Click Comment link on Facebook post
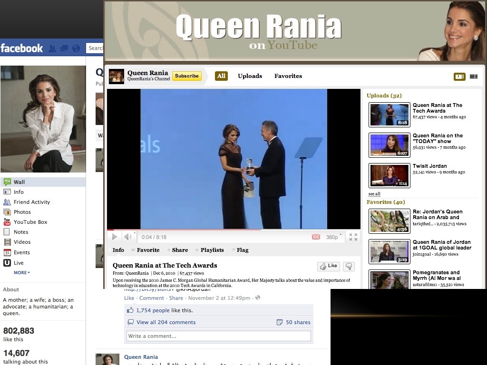Screen dimensions: 487x365 [x=152, y=298]
